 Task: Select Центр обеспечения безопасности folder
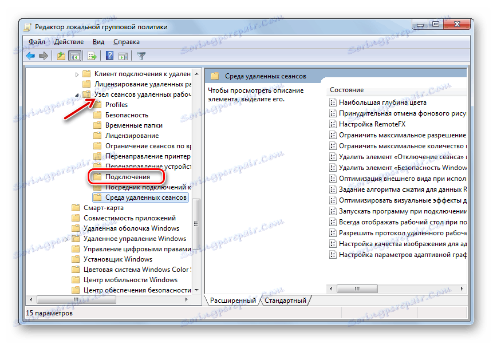(137, 290)
